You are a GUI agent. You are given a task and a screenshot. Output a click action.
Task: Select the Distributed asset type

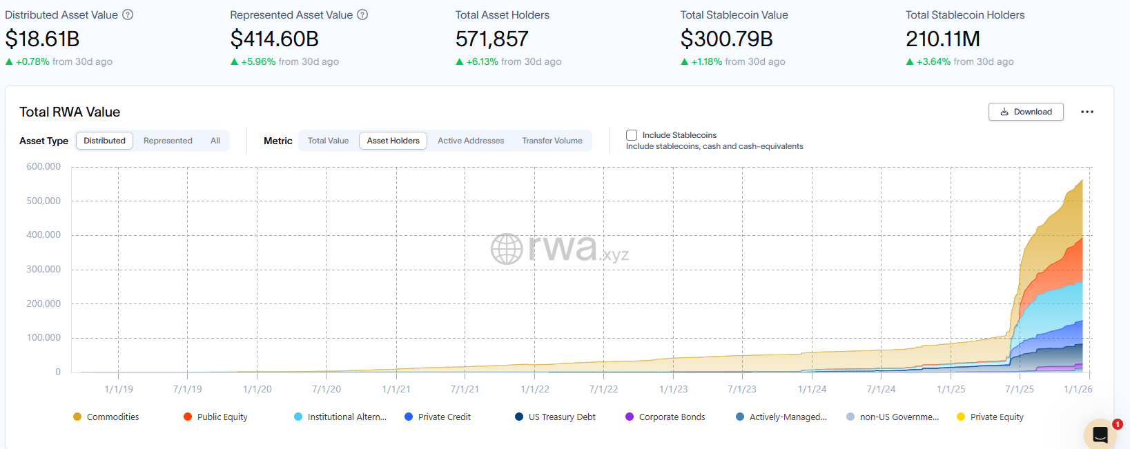(x=105, y=141)
